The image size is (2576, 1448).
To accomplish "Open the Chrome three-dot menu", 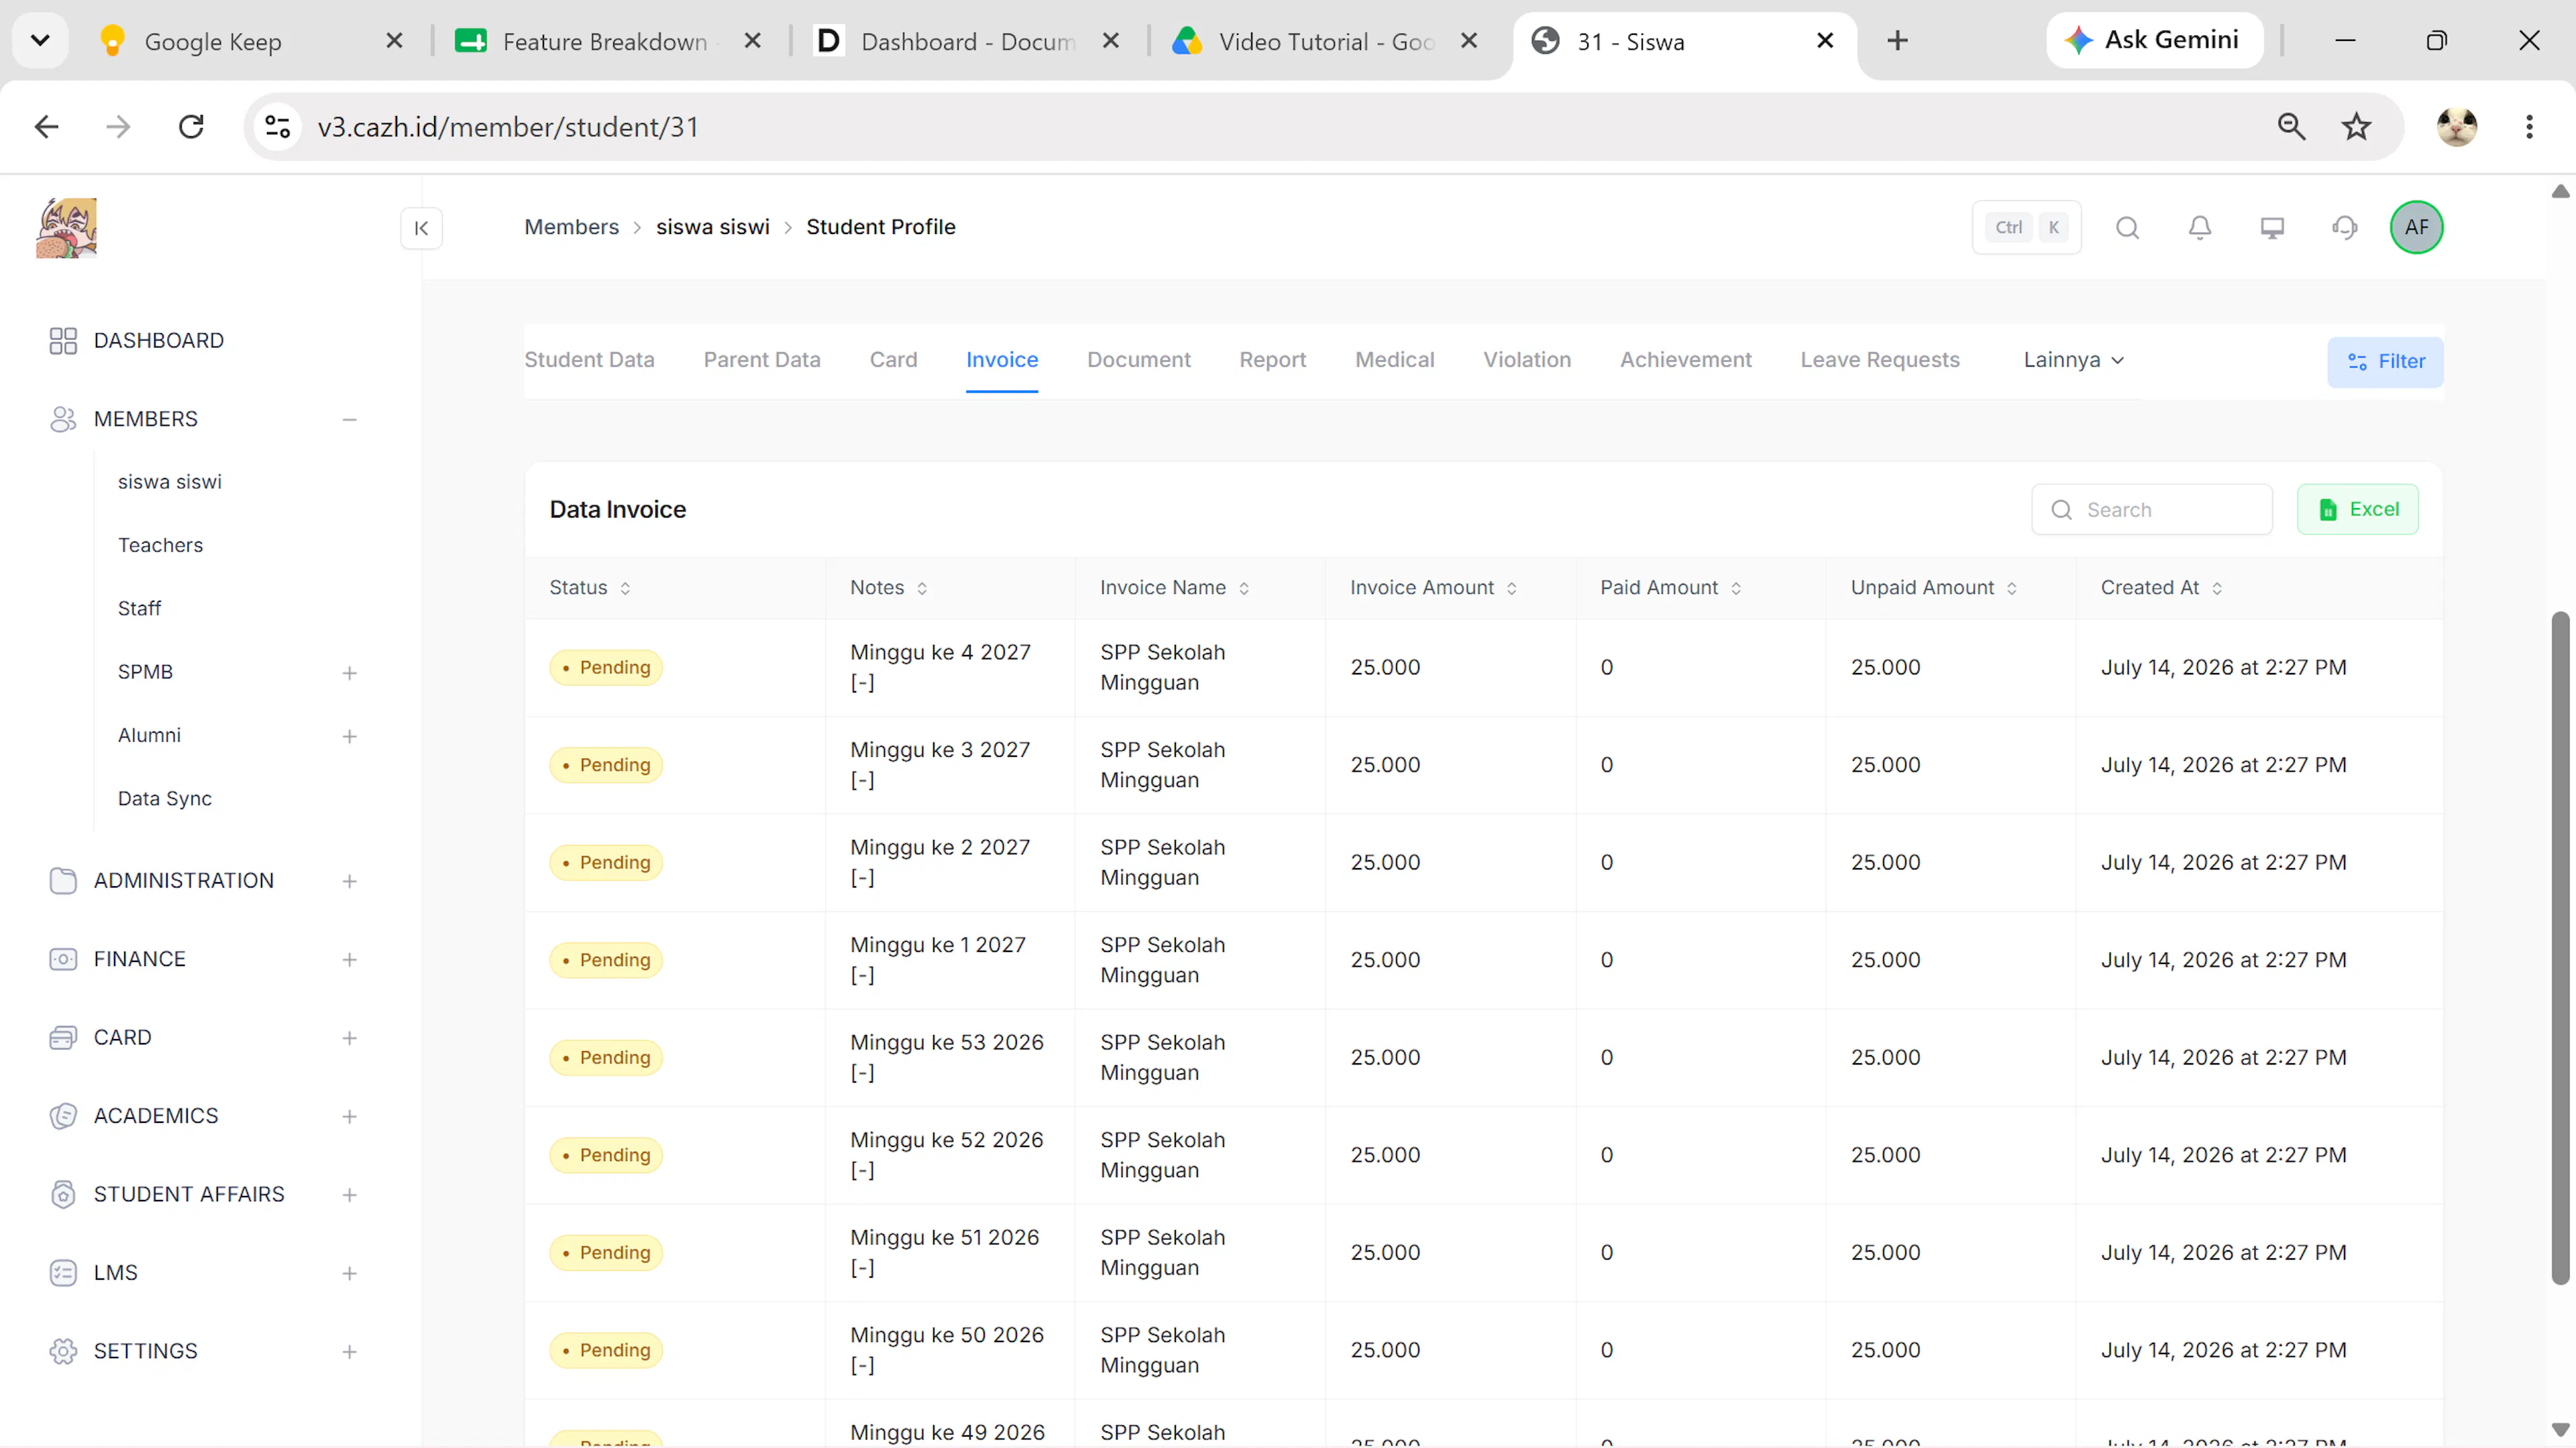I will [x=2529, y=127].
